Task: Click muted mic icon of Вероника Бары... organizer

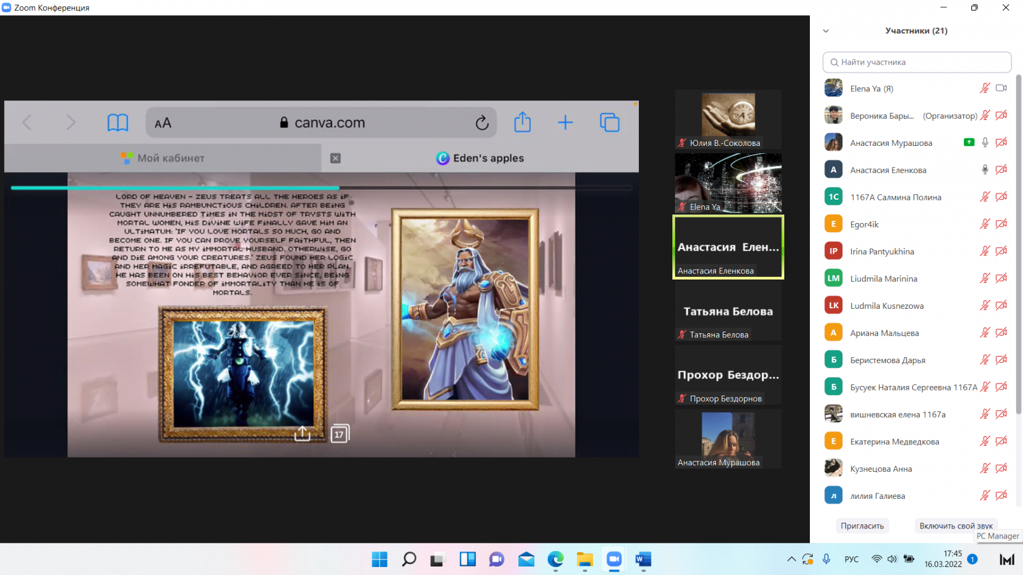Action: pyautogui.click(x=985, y=115)
